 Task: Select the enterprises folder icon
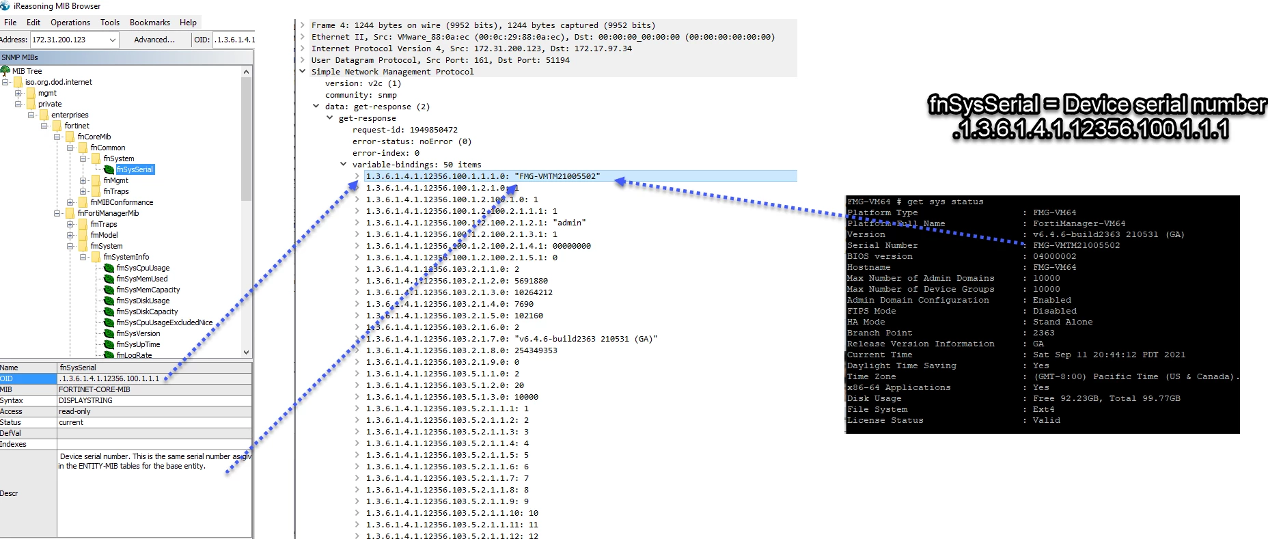44,115
